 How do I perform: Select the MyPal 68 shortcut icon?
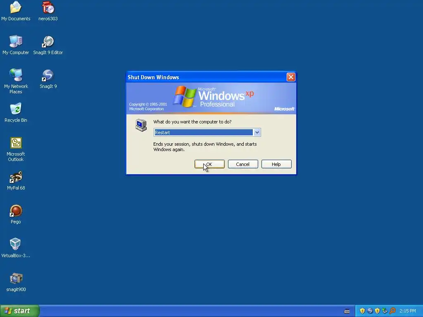(16, 180)
